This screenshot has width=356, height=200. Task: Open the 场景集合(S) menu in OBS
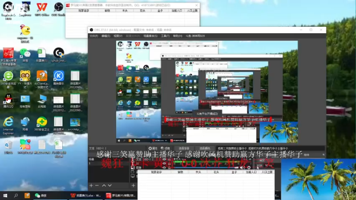click(x=150, y=36)
